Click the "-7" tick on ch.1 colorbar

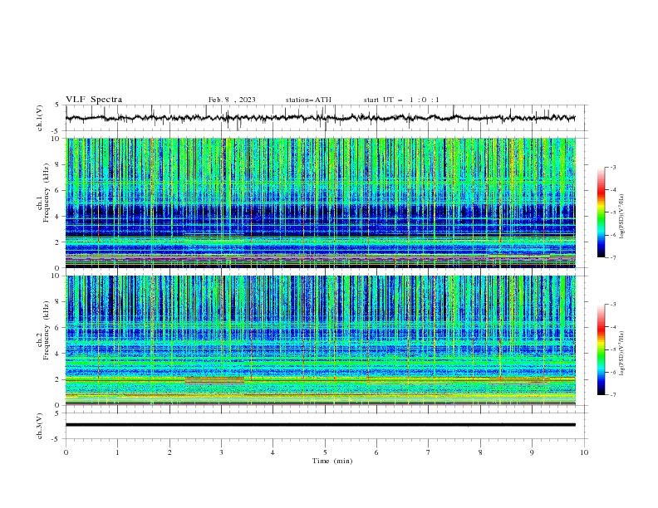[x=612, y=257]
